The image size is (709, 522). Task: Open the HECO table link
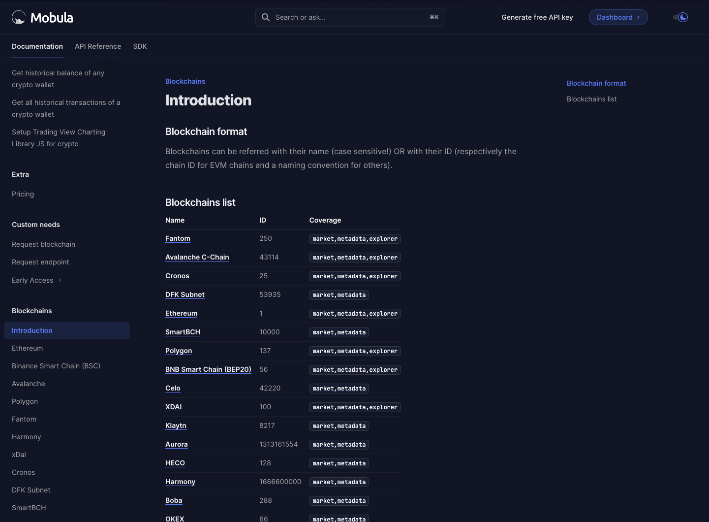(175, 463)
